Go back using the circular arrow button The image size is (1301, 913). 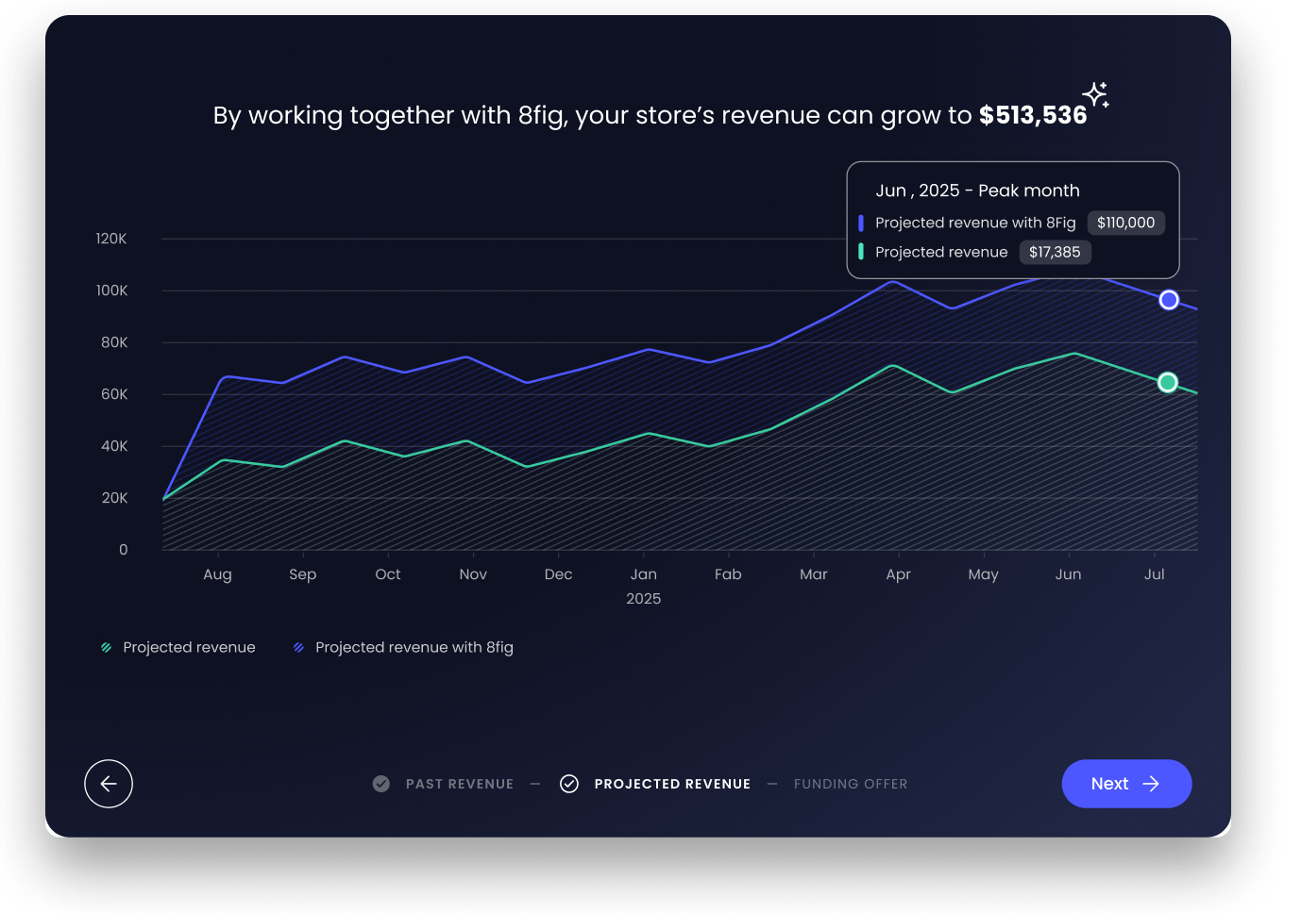[109, 784]
